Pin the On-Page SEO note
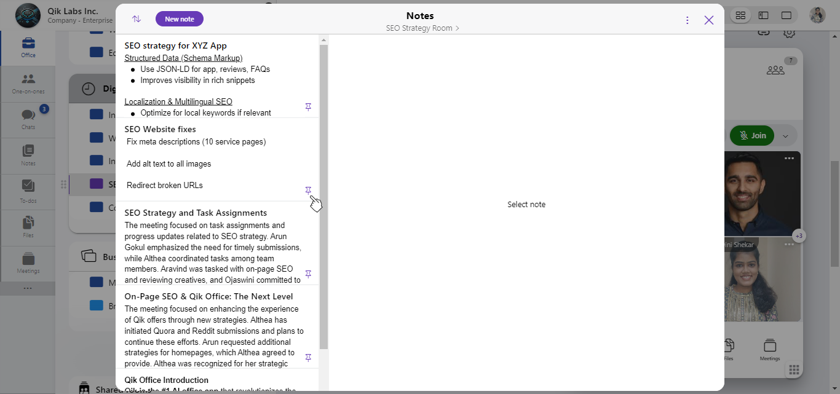The height and width of the screenshot is (394, 840). click(x=308, y=357)
